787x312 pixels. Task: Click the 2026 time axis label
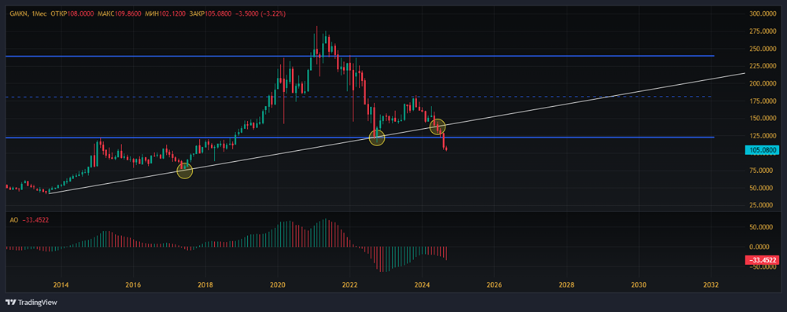coord(494,285)
